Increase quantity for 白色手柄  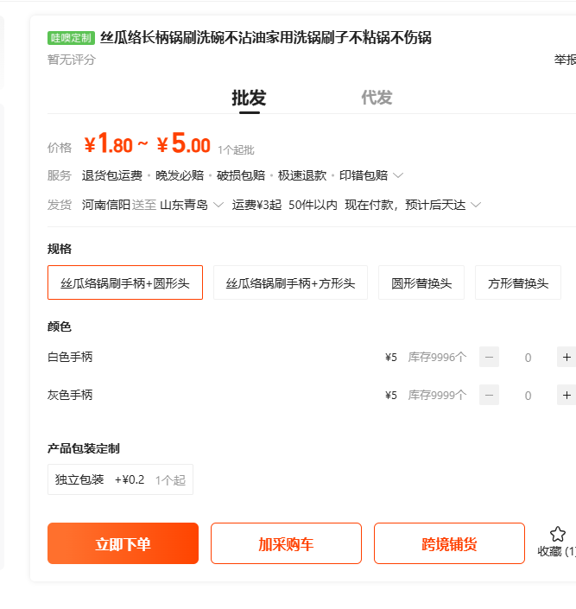click(x=566, y=357)
